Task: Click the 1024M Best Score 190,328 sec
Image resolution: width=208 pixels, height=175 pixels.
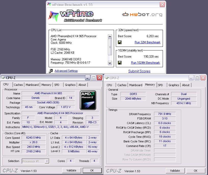Action: [151, 57]
